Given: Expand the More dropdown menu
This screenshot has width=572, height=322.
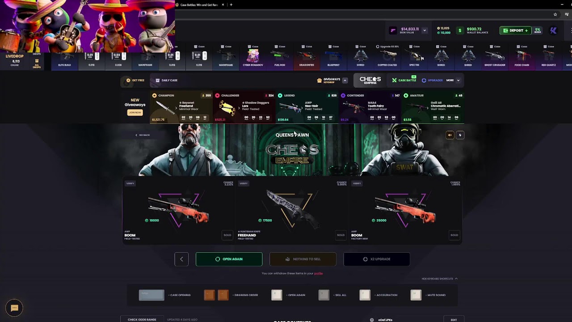Looking at the screenshot, I should click(453, 80).
